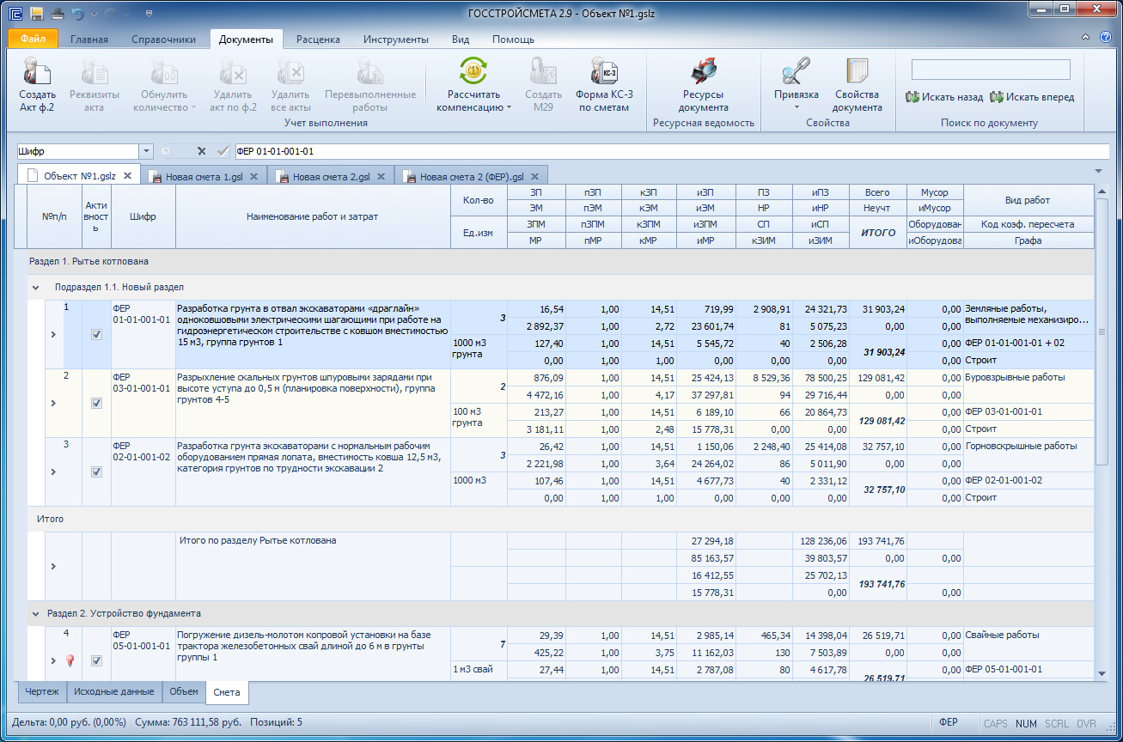The height and width of the screenshot is (742, 1123).
Task: Cancel edit with X icon in formula bar
Action: pyautogui.click(x=201, y=151)
